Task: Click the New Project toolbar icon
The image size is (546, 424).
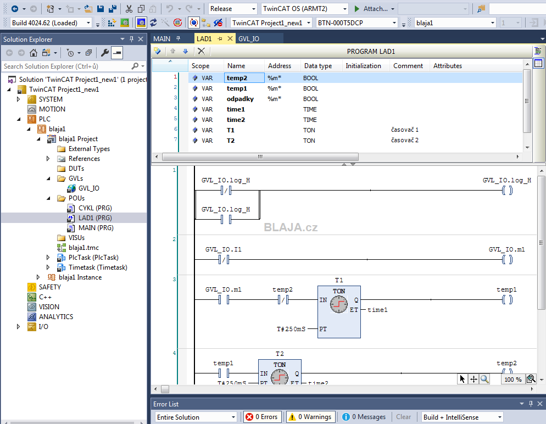Action: point(50,9)
